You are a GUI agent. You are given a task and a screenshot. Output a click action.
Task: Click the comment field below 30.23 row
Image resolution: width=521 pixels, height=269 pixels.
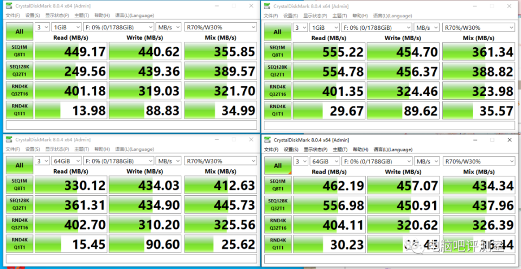[390, 259]
